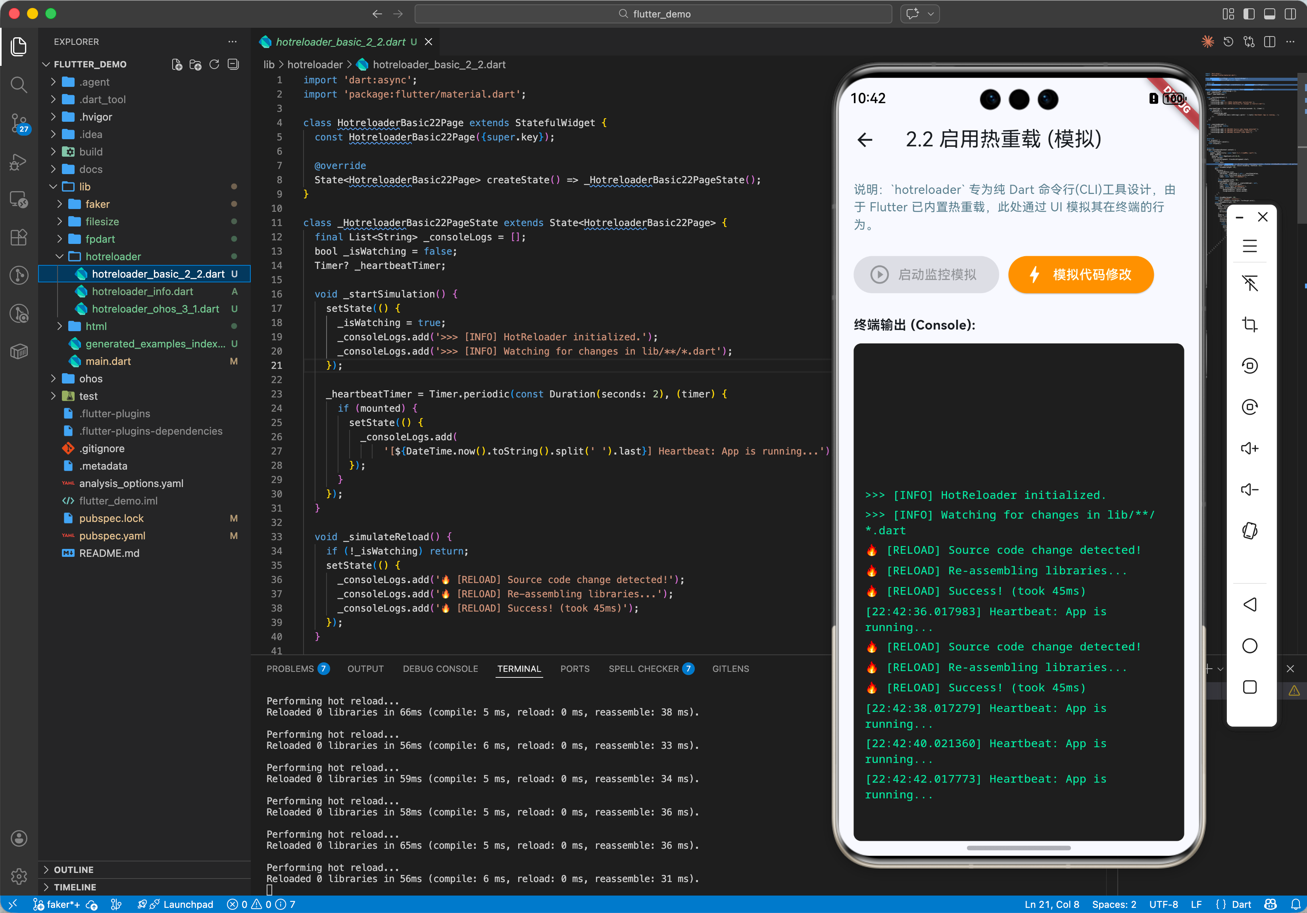Open main.dart in the file tree

tap(108, 361)
